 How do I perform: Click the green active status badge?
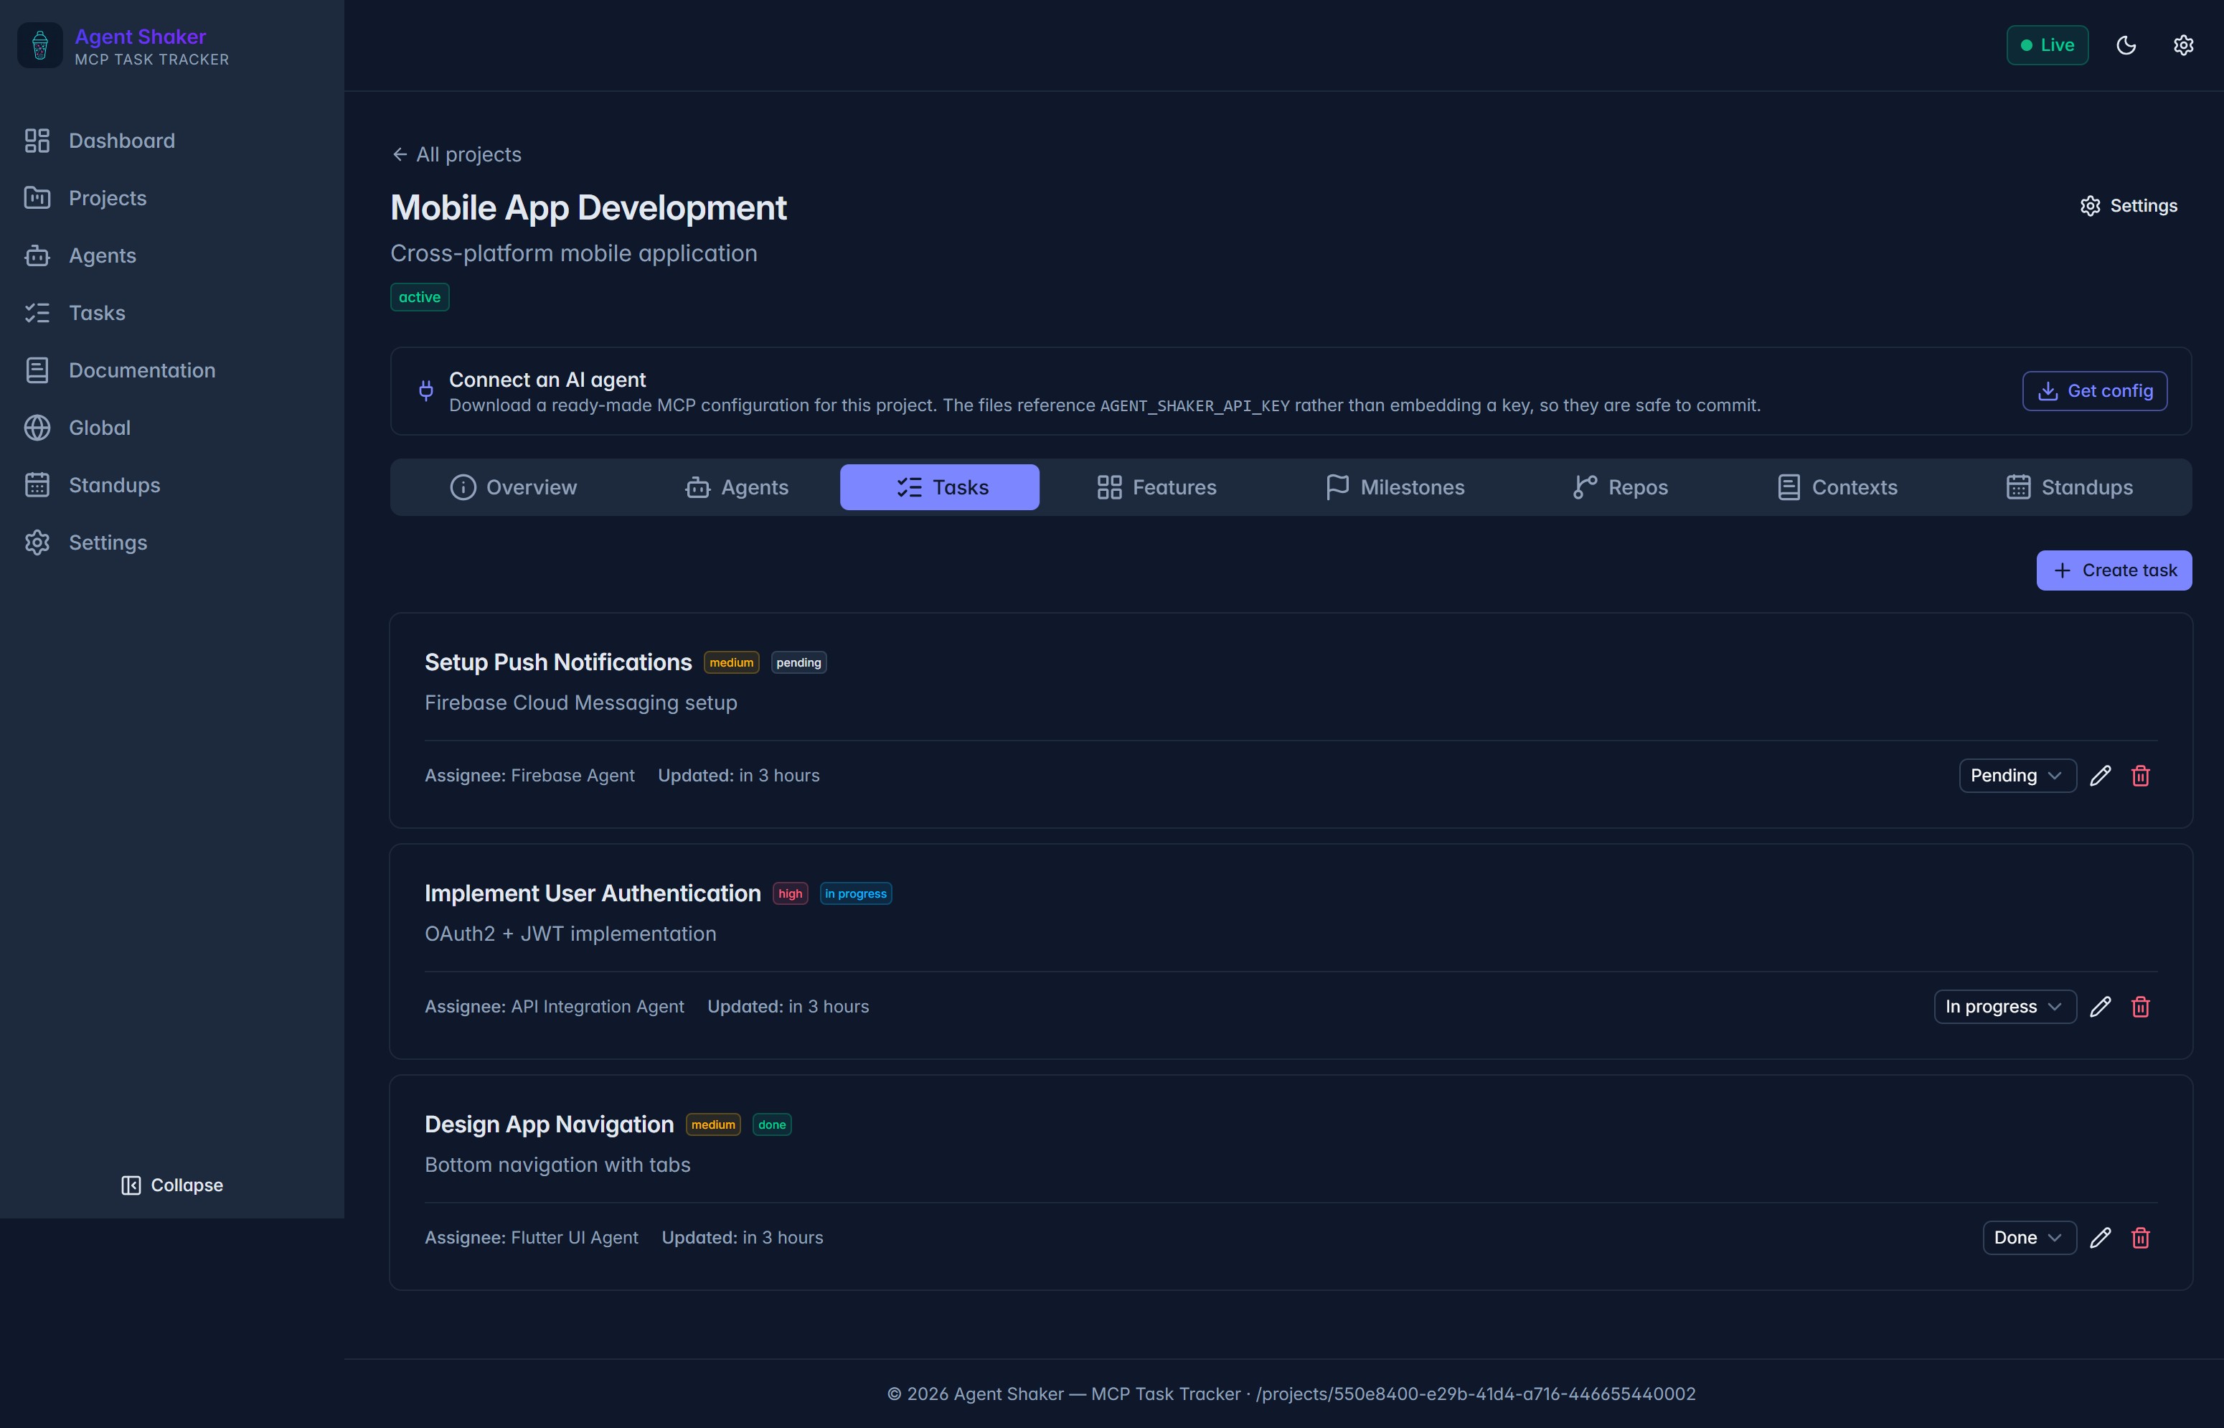(x=420, y=298)
